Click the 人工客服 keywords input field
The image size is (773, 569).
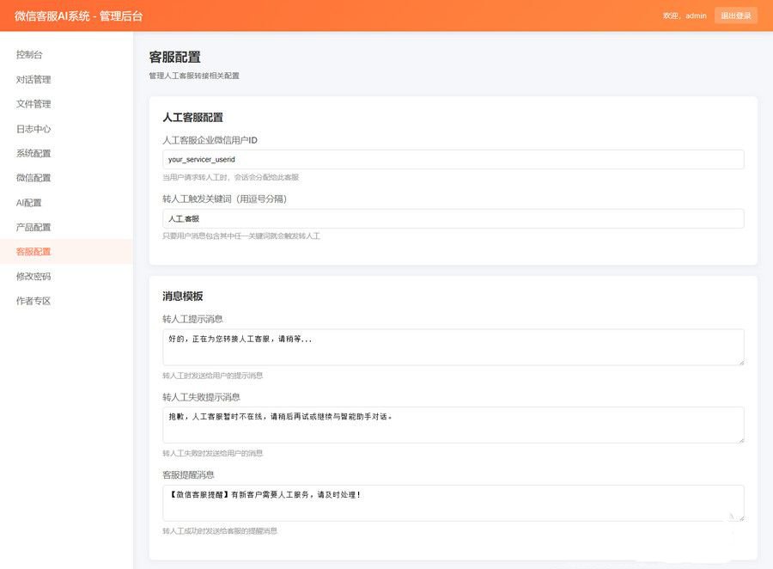pyautogui.click(x=453, y=218)
